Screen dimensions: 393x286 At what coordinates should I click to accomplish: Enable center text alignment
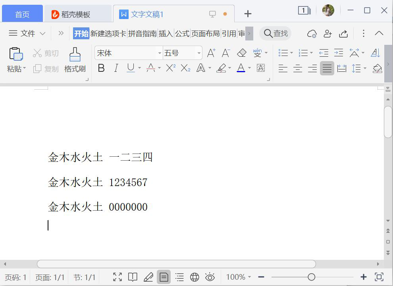[x=298, y=69]
